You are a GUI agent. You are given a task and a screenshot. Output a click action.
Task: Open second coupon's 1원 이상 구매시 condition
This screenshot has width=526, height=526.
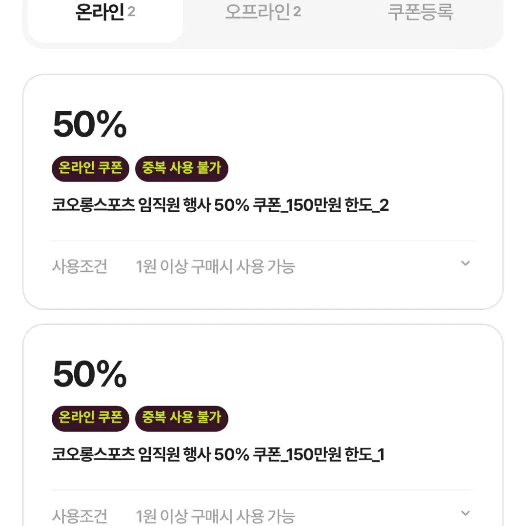coord(215,516)
